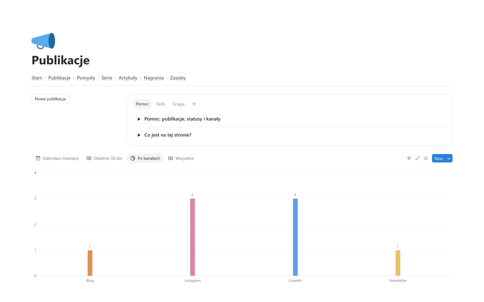Switch to the Pomoc tab
The width and height of the screenshot is (484, 302).
coord(142,104)
